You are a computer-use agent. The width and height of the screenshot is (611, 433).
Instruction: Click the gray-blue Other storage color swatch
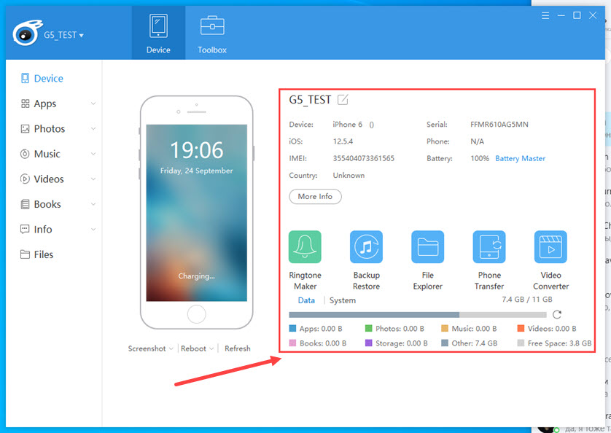[445, 343]
